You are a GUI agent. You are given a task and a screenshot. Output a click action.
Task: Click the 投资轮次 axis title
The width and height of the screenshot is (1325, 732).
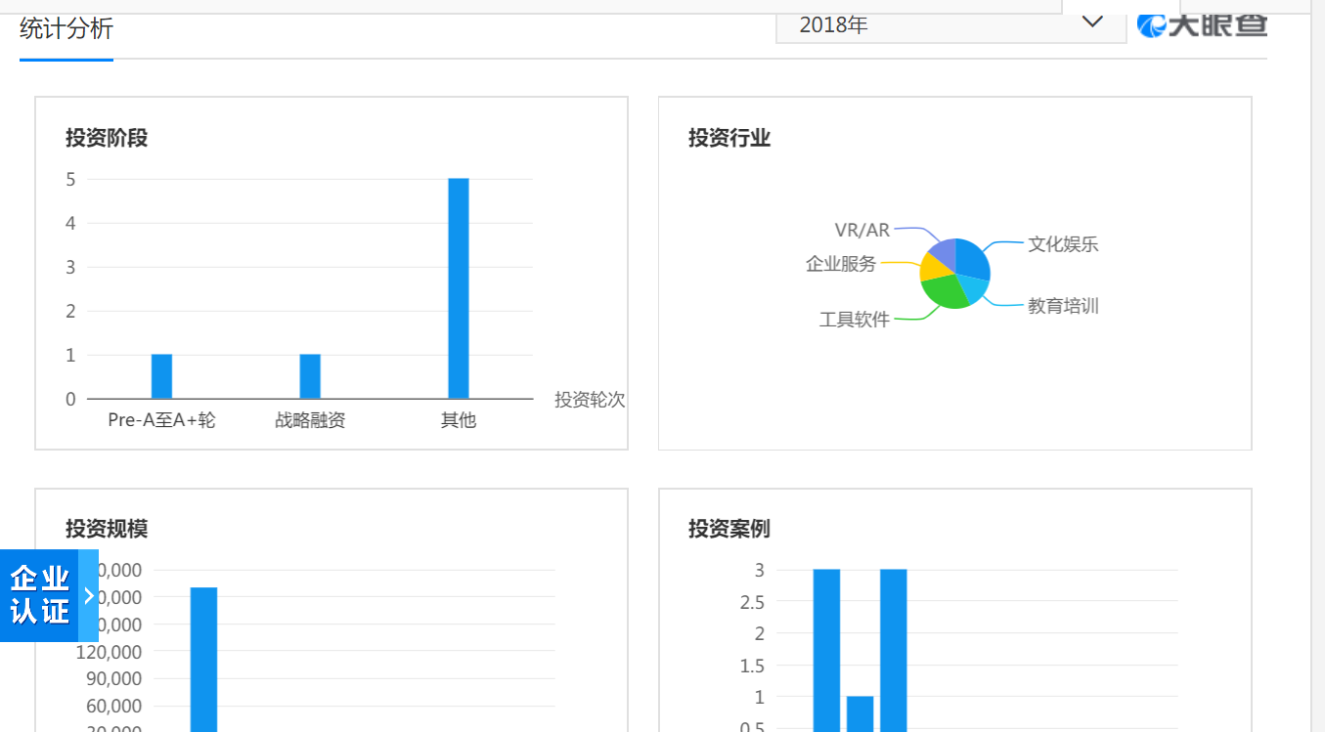(590, 399)
